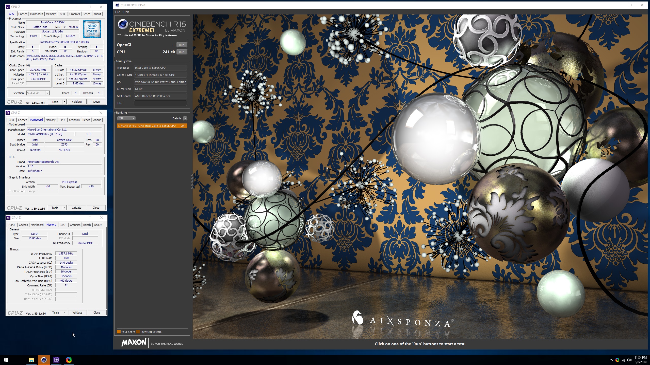Open the Help menu in Cinebench
650x365 pixels.
click(126, 12)
